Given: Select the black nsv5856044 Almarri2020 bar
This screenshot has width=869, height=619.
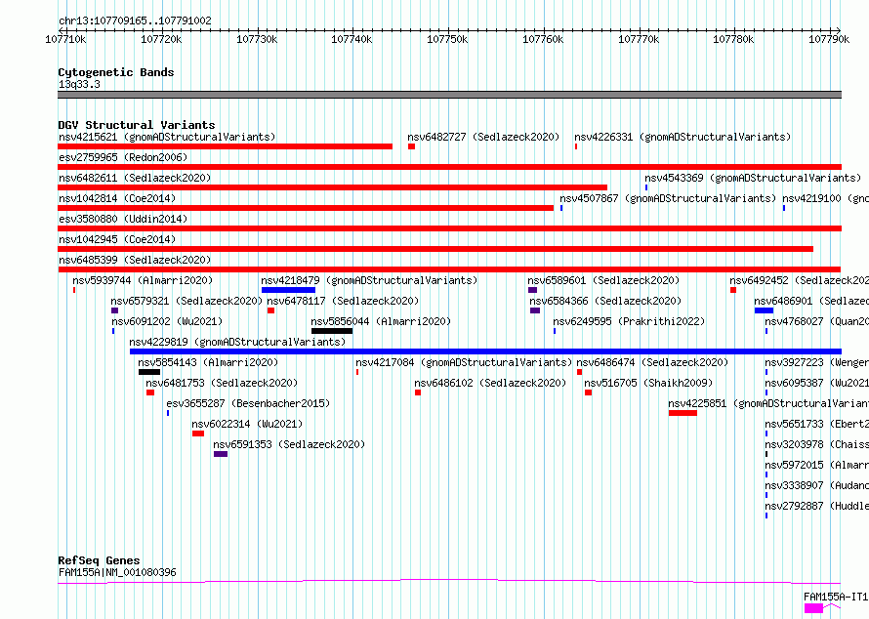Looking at the screenshot, I should [x=332, y=331].
